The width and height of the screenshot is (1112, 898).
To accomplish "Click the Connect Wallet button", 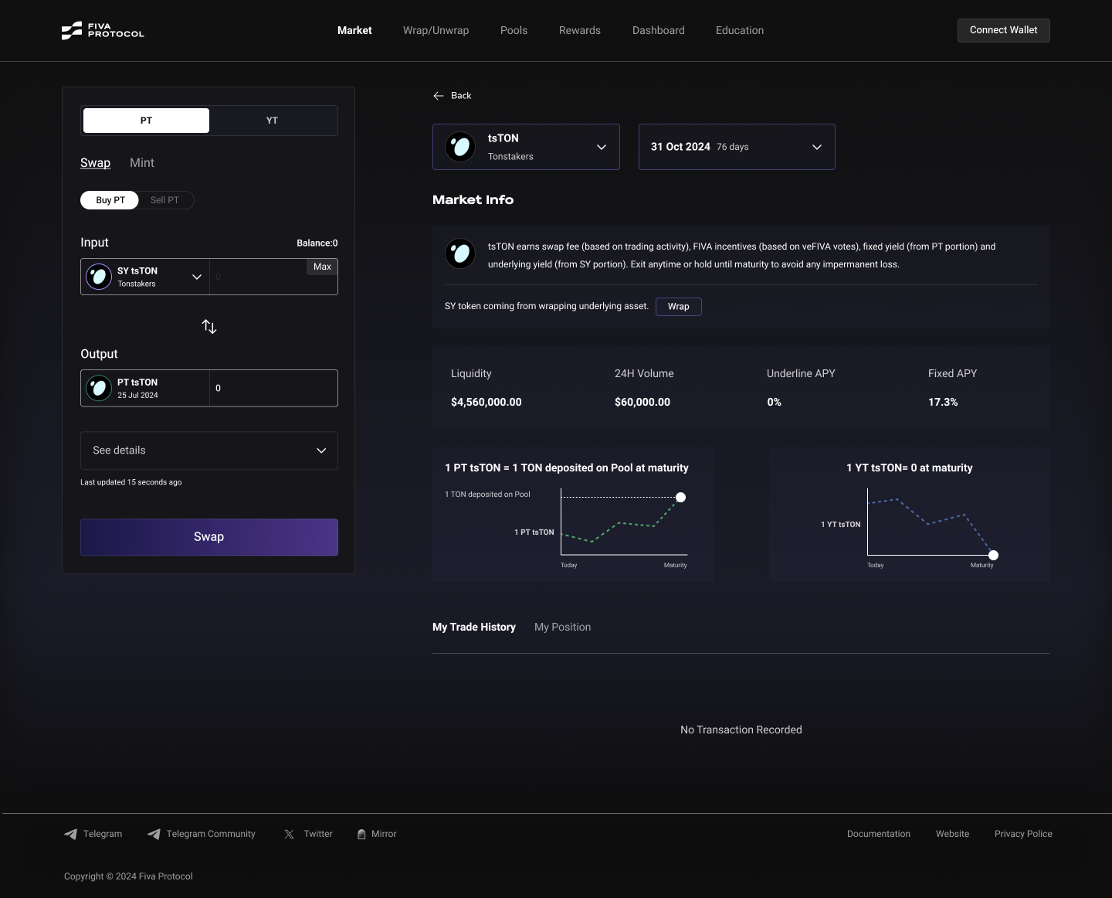I will [1003, 30].
